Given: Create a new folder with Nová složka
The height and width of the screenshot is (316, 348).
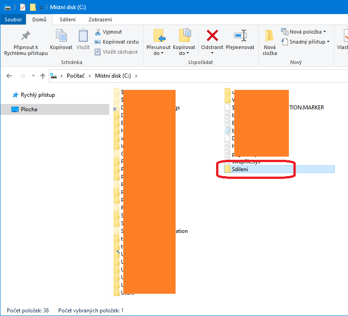Looking at the screenshot, I should (270, 43).
